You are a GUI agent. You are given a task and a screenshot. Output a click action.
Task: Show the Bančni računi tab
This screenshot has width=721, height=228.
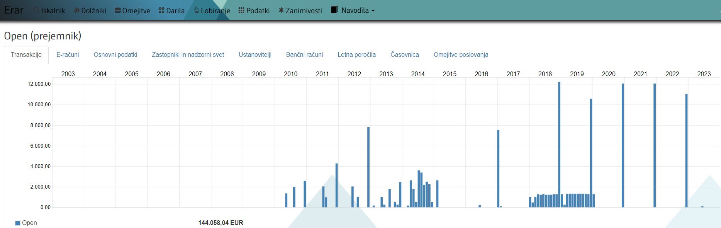point(304,54)
